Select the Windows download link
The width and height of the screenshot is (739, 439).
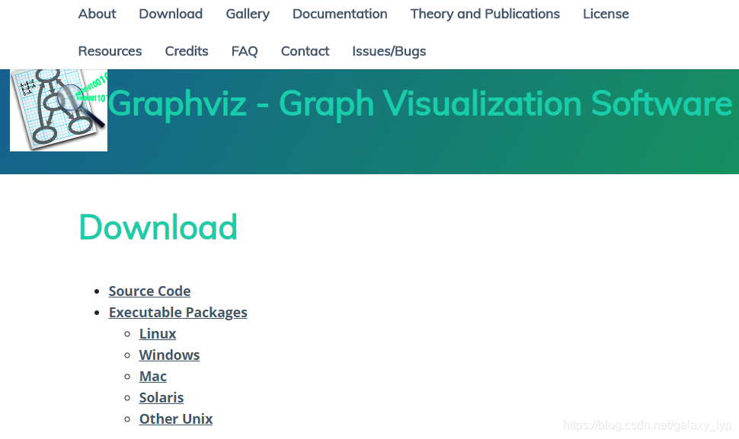(169, 355)
